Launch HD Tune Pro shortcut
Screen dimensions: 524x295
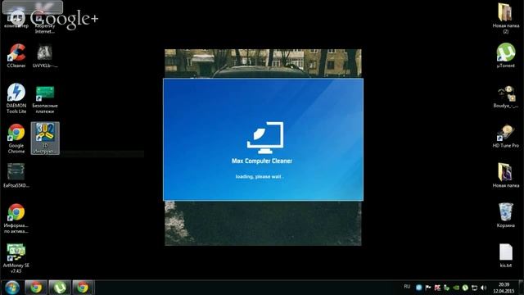(x=506, y=136)
